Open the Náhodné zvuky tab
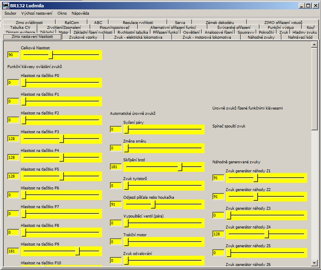Screen dimensions: 321x270 click(261, 37)
